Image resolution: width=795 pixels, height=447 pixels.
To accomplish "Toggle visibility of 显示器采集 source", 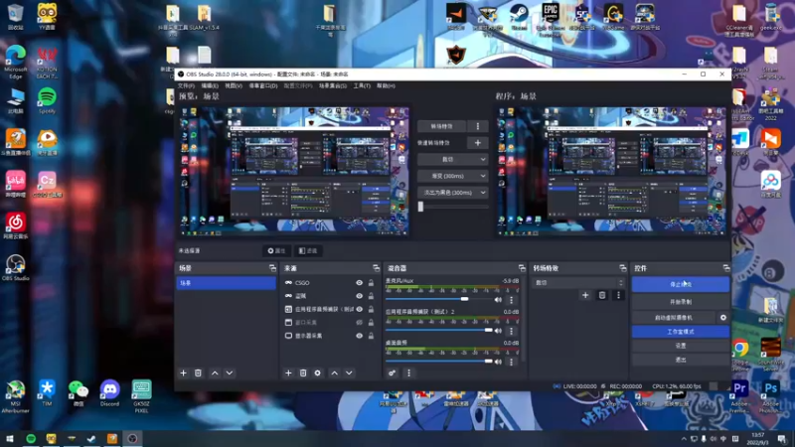I will click(x=359, y=336).
